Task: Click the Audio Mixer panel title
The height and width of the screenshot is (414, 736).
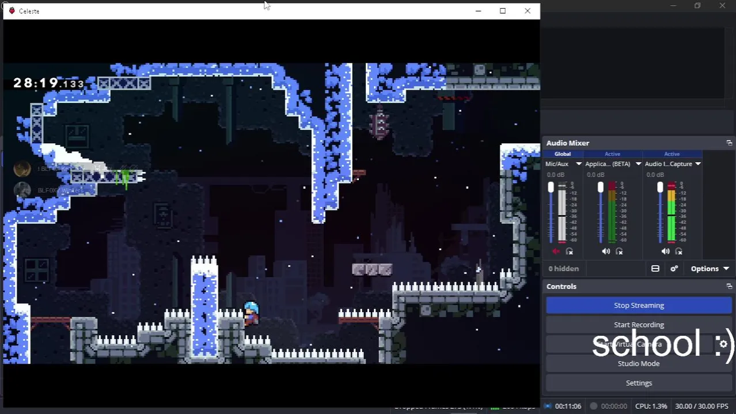Action: [x=568, y=143]
